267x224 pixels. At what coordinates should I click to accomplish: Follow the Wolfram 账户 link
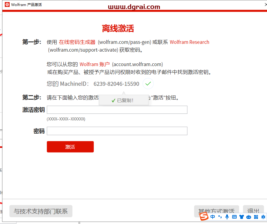pyautogui.click(x=95, y=64)
